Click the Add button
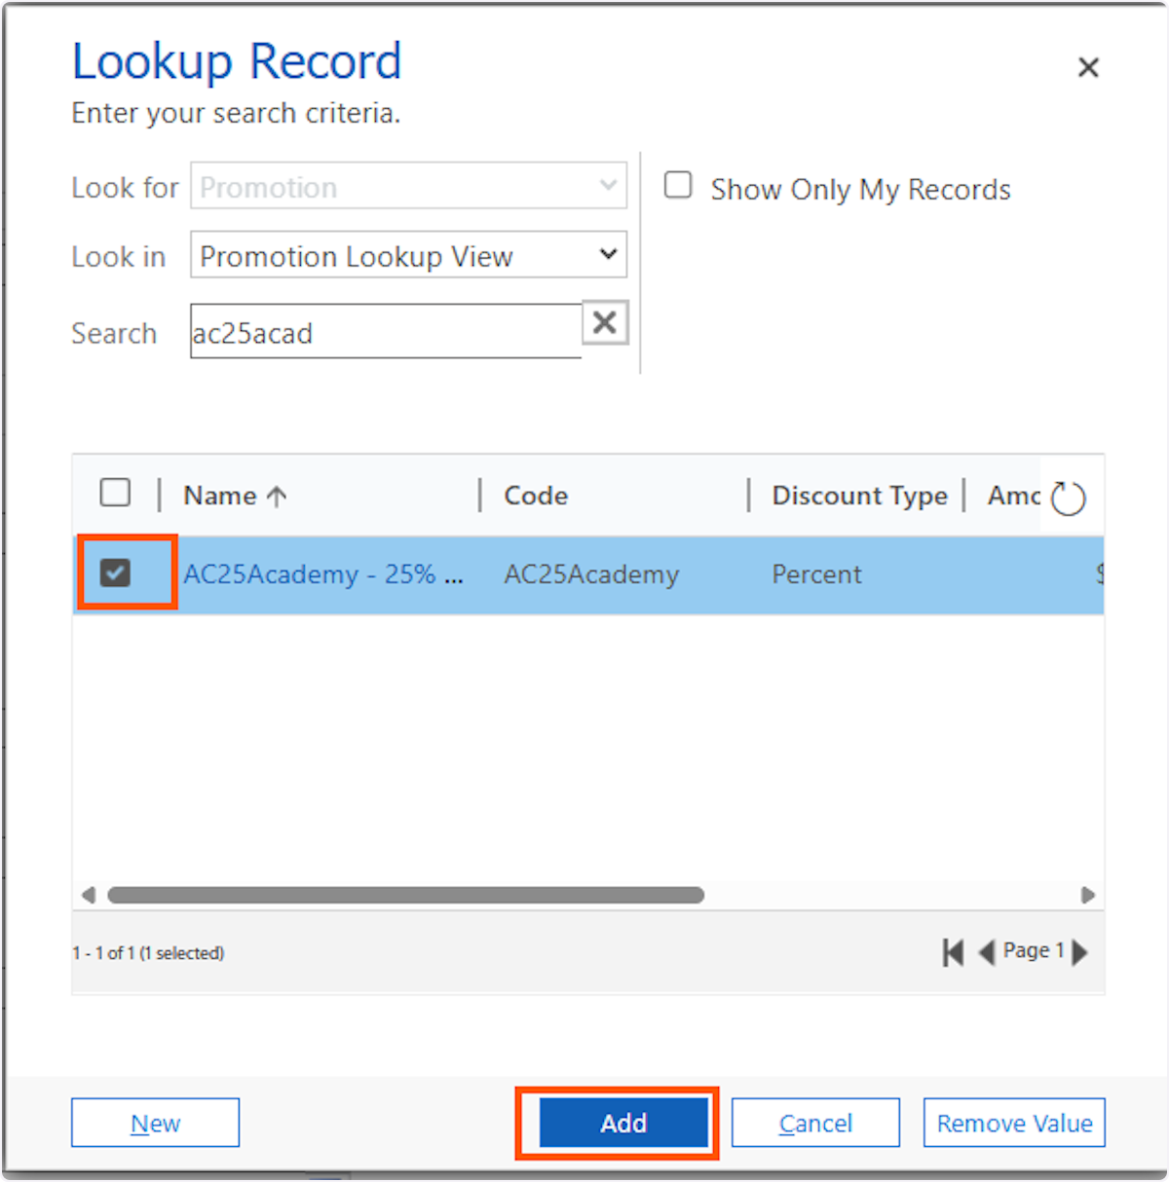 click(x=623, y=1123)
